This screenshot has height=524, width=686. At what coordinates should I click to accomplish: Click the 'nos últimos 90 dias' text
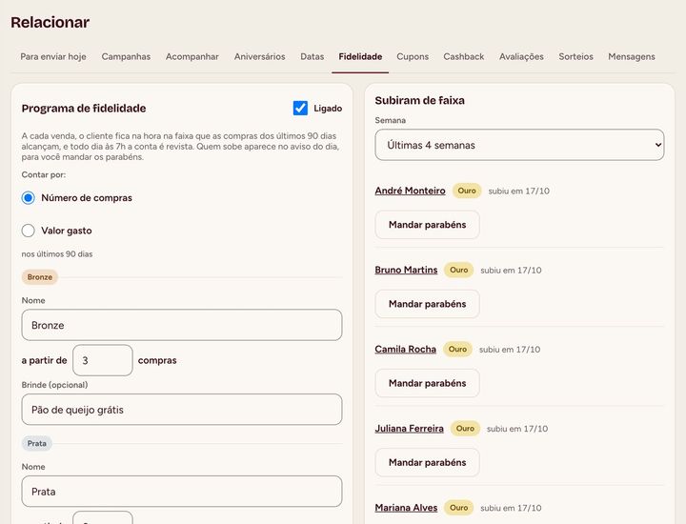57,254
